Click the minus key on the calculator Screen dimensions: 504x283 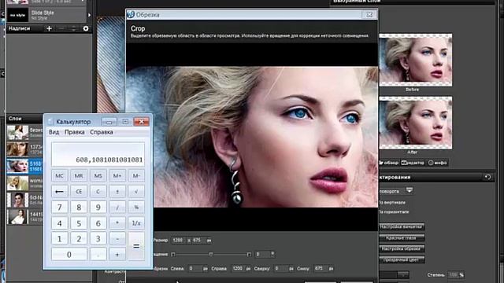pos(117,239)
